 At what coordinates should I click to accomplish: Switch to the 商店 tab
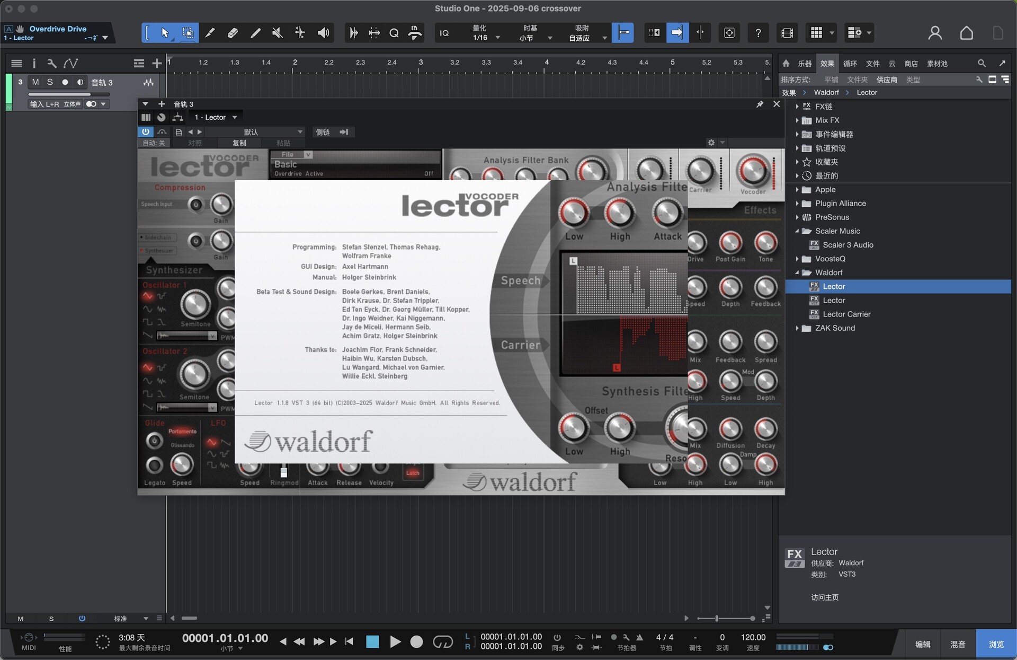pyautogui.click(x=911, y=64)
